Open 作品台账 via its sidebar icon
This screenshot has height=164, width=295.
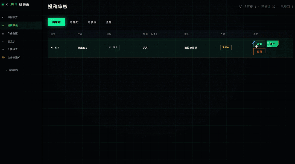[3, 34]
